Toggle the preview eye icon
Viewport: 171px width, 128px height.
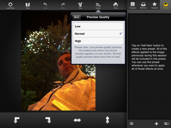click(x=132, y=124)
